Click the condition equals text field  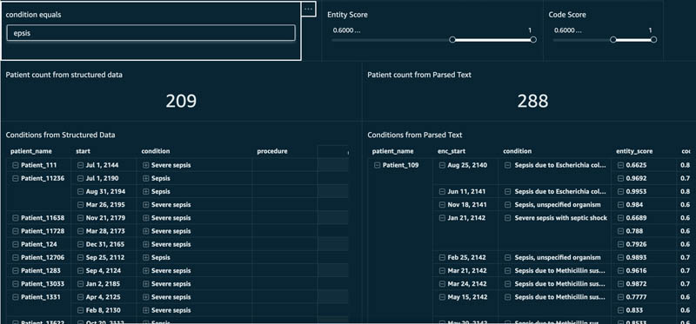(151, 33)
